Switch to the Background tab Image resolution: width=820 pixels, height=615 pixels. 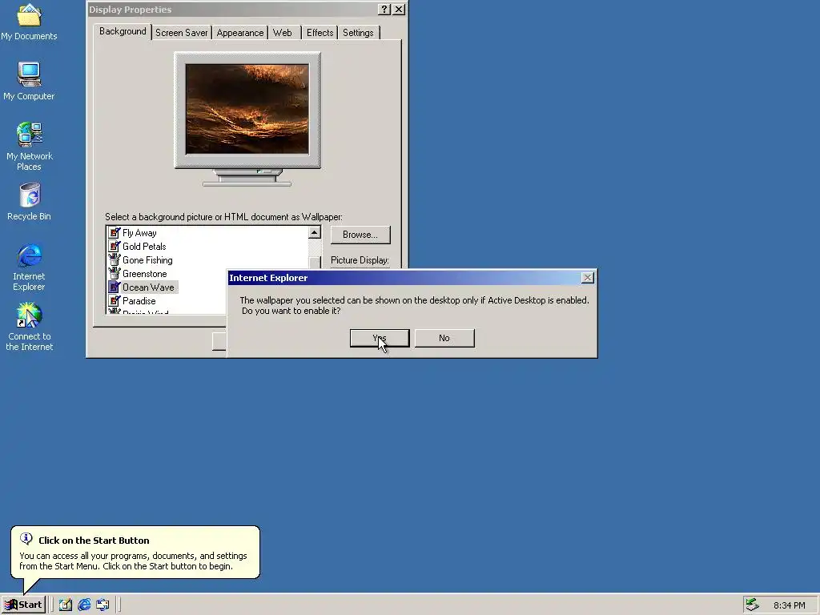click(123, 31)
